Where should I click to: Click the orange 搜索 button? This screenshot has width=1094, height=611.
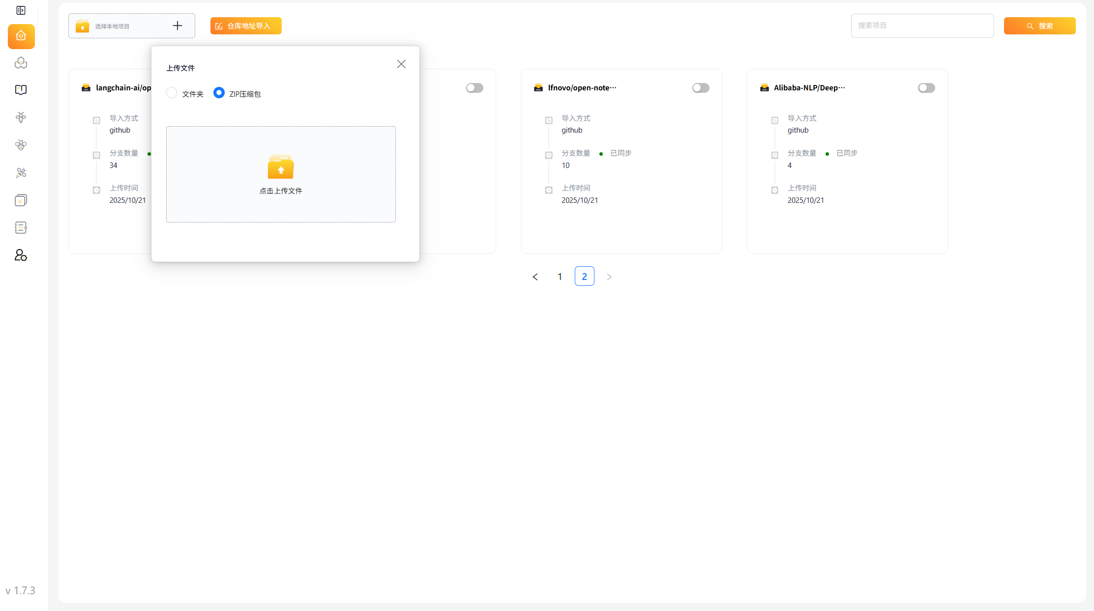click(1039, 26)
